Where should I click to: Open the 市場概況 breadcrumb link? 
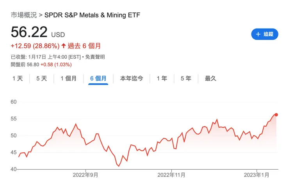[x=24, y=15]
